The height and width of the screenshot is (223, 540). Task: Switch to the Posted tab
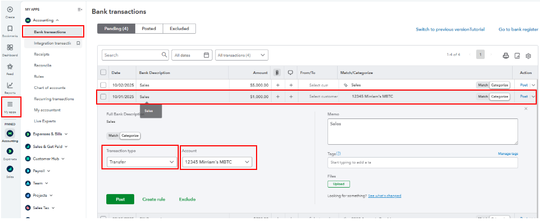click(149, 28)
